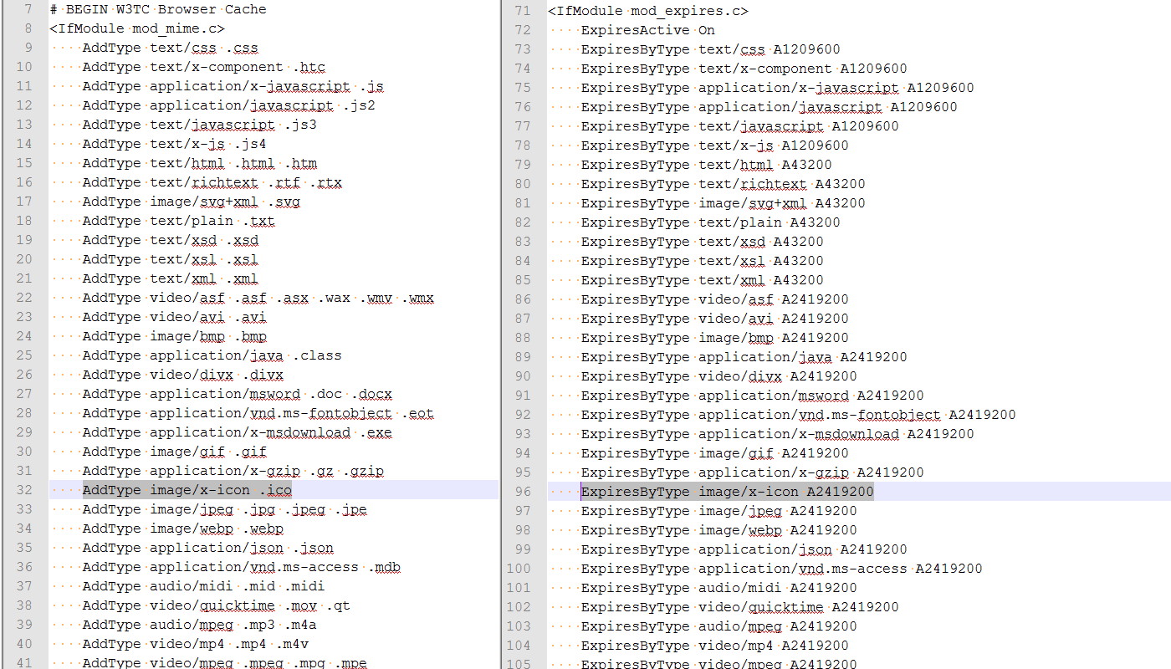Click the 'ExpiresActive On' directive
Image resolution: width=1171 pixels, height=669 pixels.
click(x=647, y=30)
